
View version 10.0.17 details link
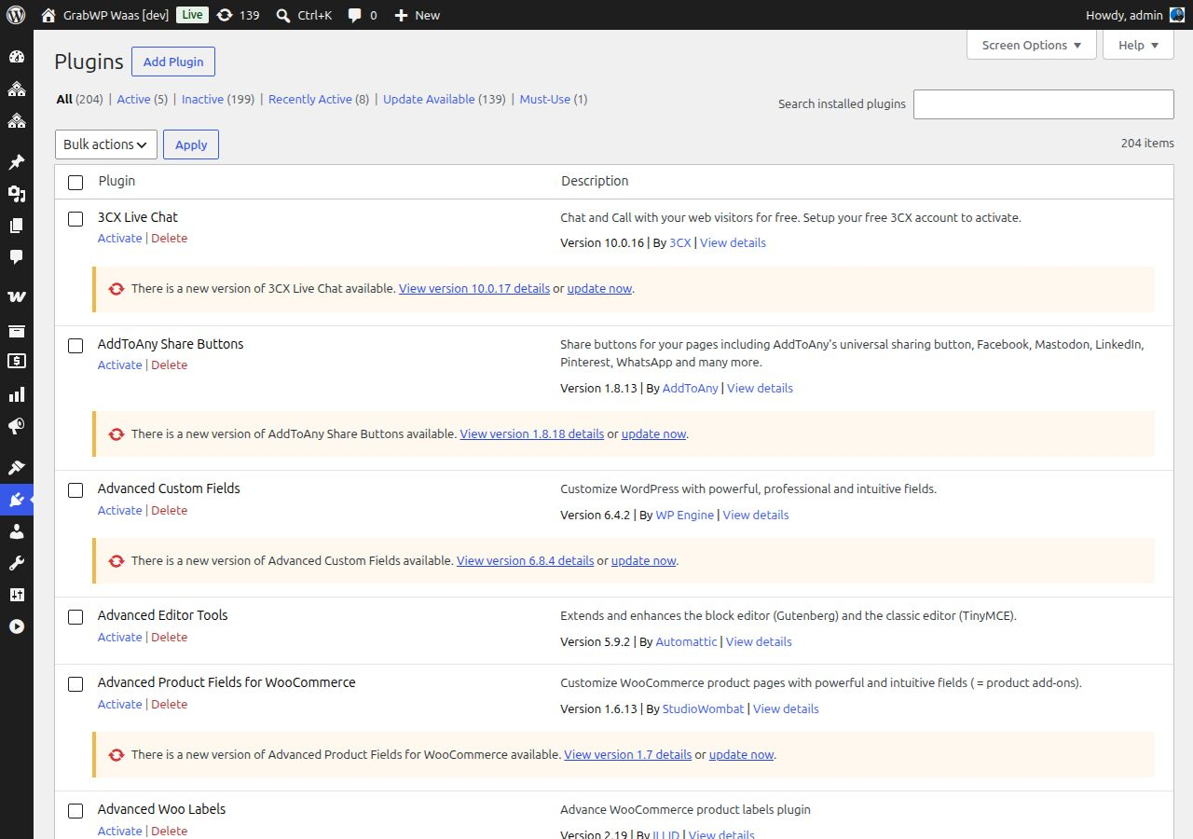click(x=474, y=288)
